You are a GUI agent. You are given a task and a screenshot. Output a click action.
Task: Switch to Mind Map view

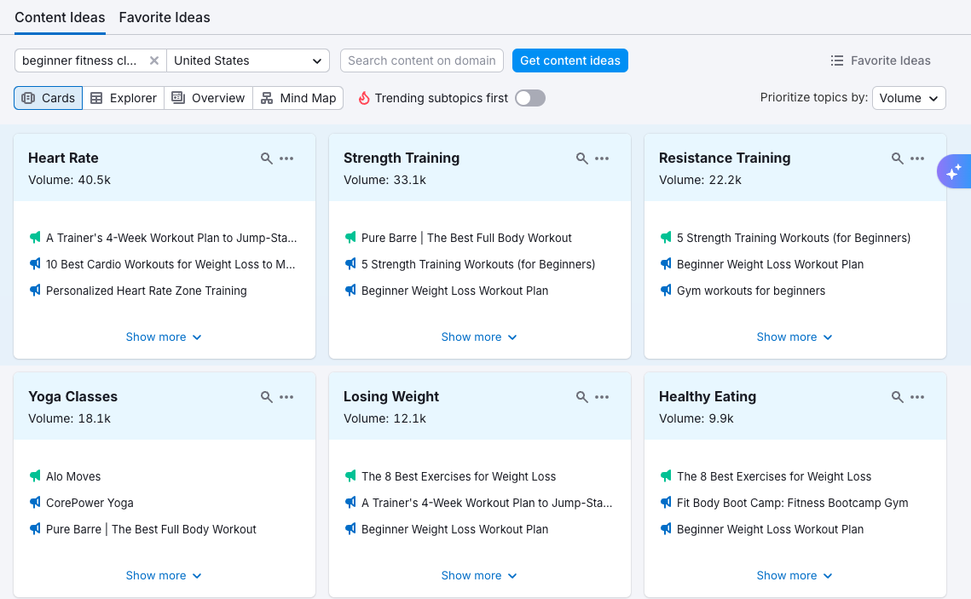tap(298, 98)
